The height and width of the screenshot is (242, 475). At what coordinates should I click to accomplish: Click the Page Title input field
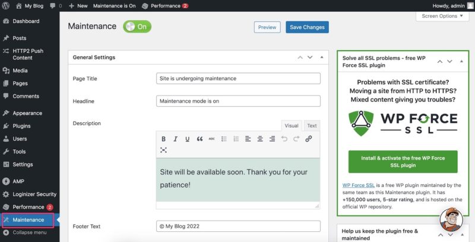[x=238, y=78]
